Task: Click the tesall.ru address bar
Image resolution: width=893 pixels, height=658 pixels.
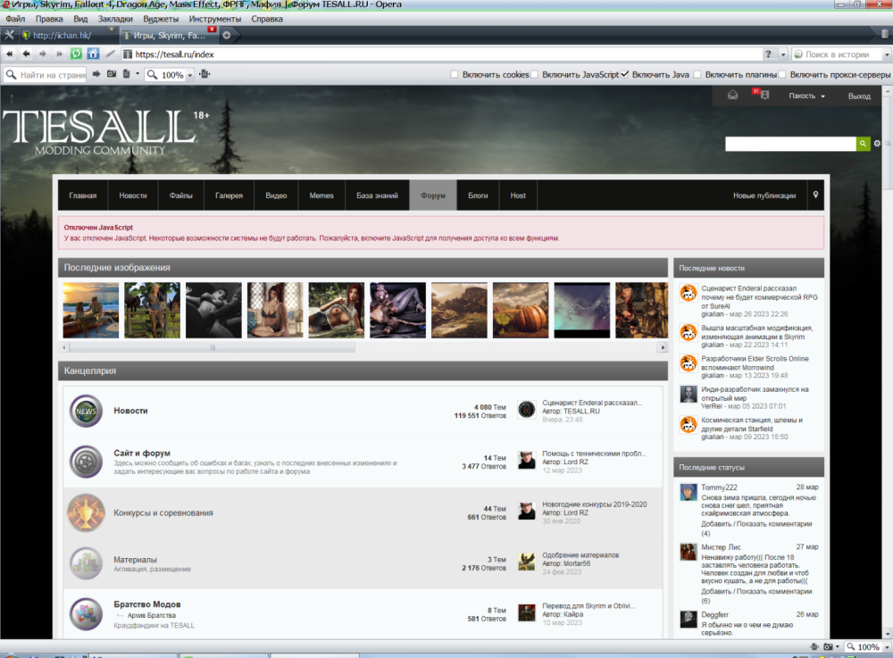Action: 441,54
